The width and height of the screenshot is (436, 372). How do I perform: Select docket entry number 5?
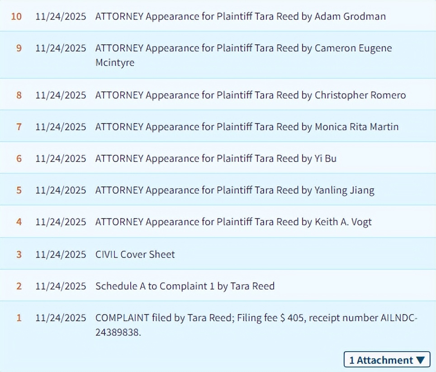19,190
